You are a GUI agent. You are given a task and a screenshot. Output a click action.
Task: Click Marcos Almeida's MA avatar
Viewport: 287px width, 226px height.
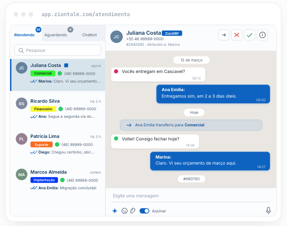(22, 175)
